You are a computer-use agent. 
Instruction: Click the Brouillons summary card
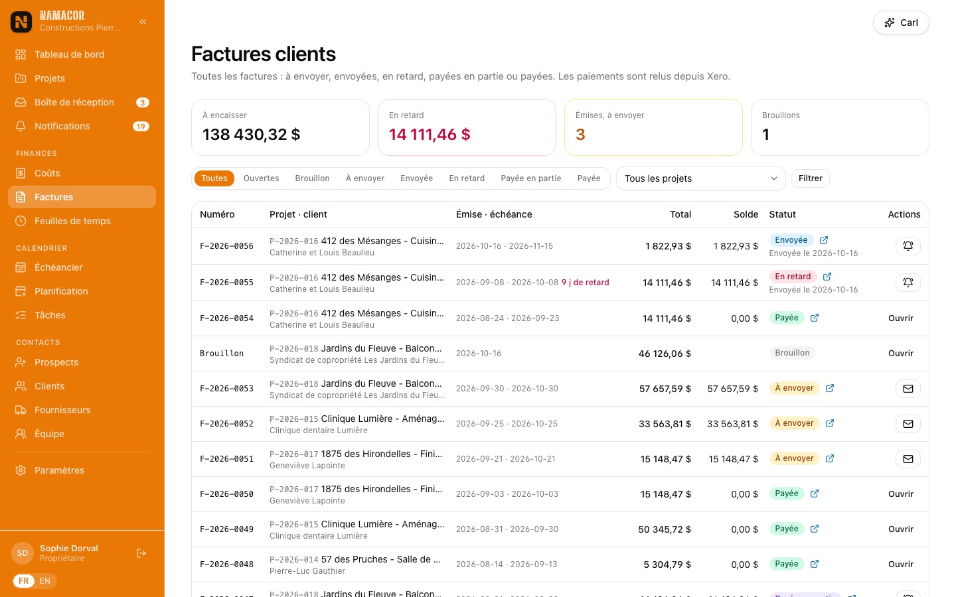point(840,127)
